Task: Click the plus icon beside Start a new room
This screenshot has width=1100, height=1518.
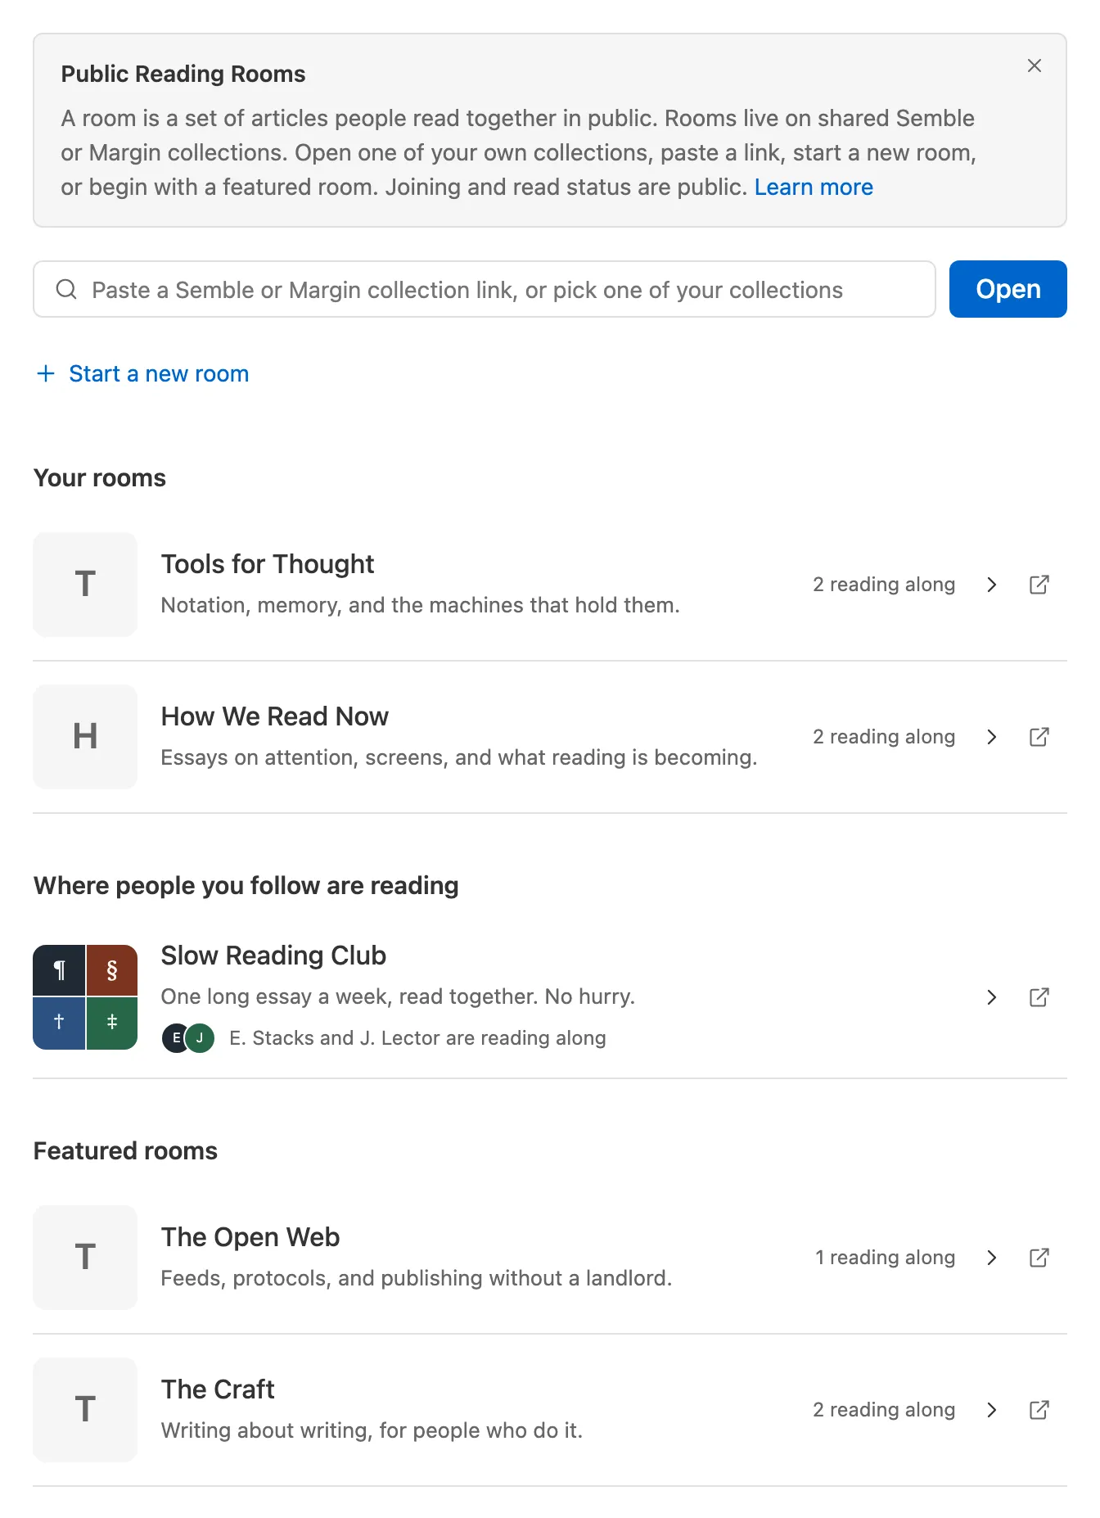Action: click(46, 374)
